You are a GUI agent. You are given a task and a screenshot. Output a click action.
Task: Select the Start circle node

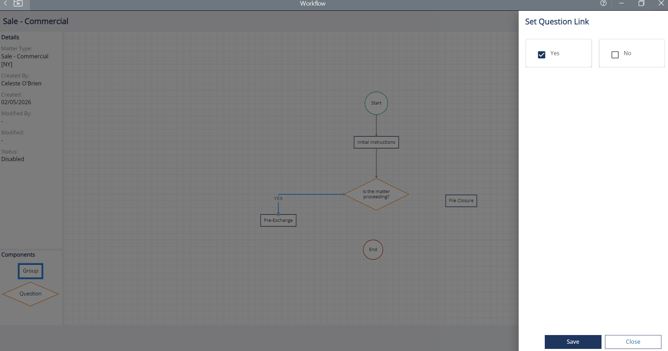[x=376, y=103]
